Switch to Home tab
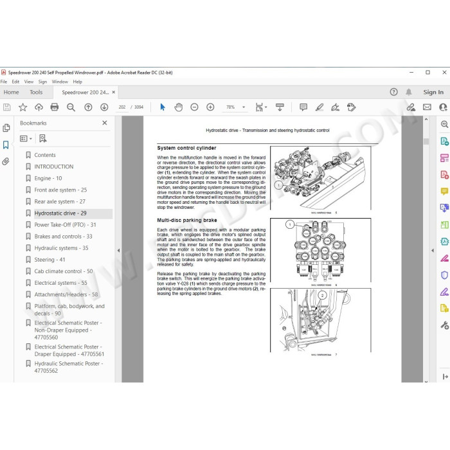This screenshot has width=450, height=450. tap(11, 92)
